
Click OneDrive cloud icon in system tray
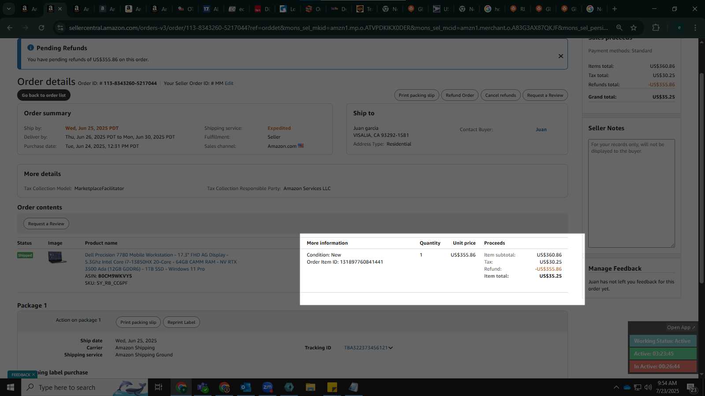coord(627,387)
